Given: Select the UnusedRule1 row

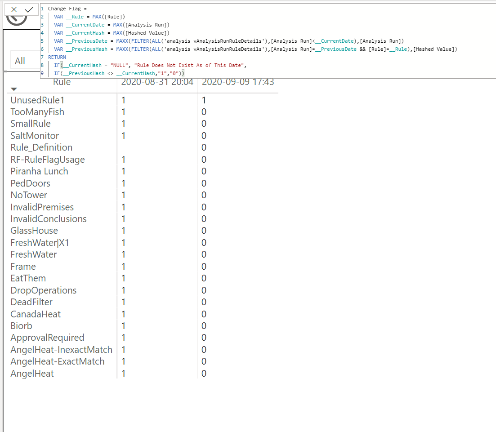Looking at the screenshot, I should (143, 100).
